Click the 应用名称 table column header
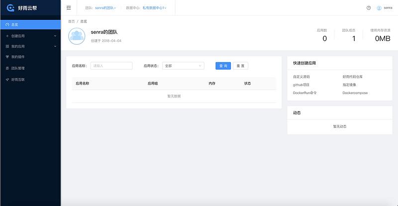The height and width of the screenshot is (206, 398). [x=82, y=83]
